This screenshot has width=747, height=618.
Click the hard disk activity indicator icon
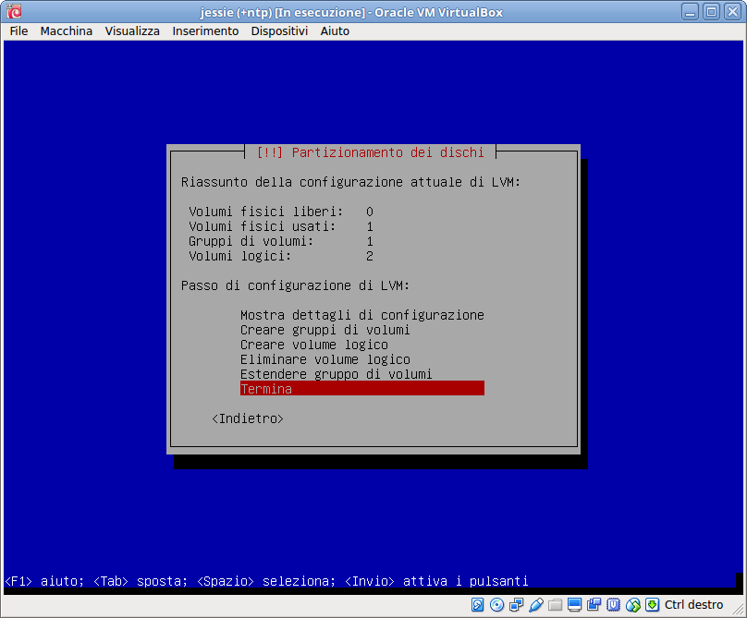477,605
